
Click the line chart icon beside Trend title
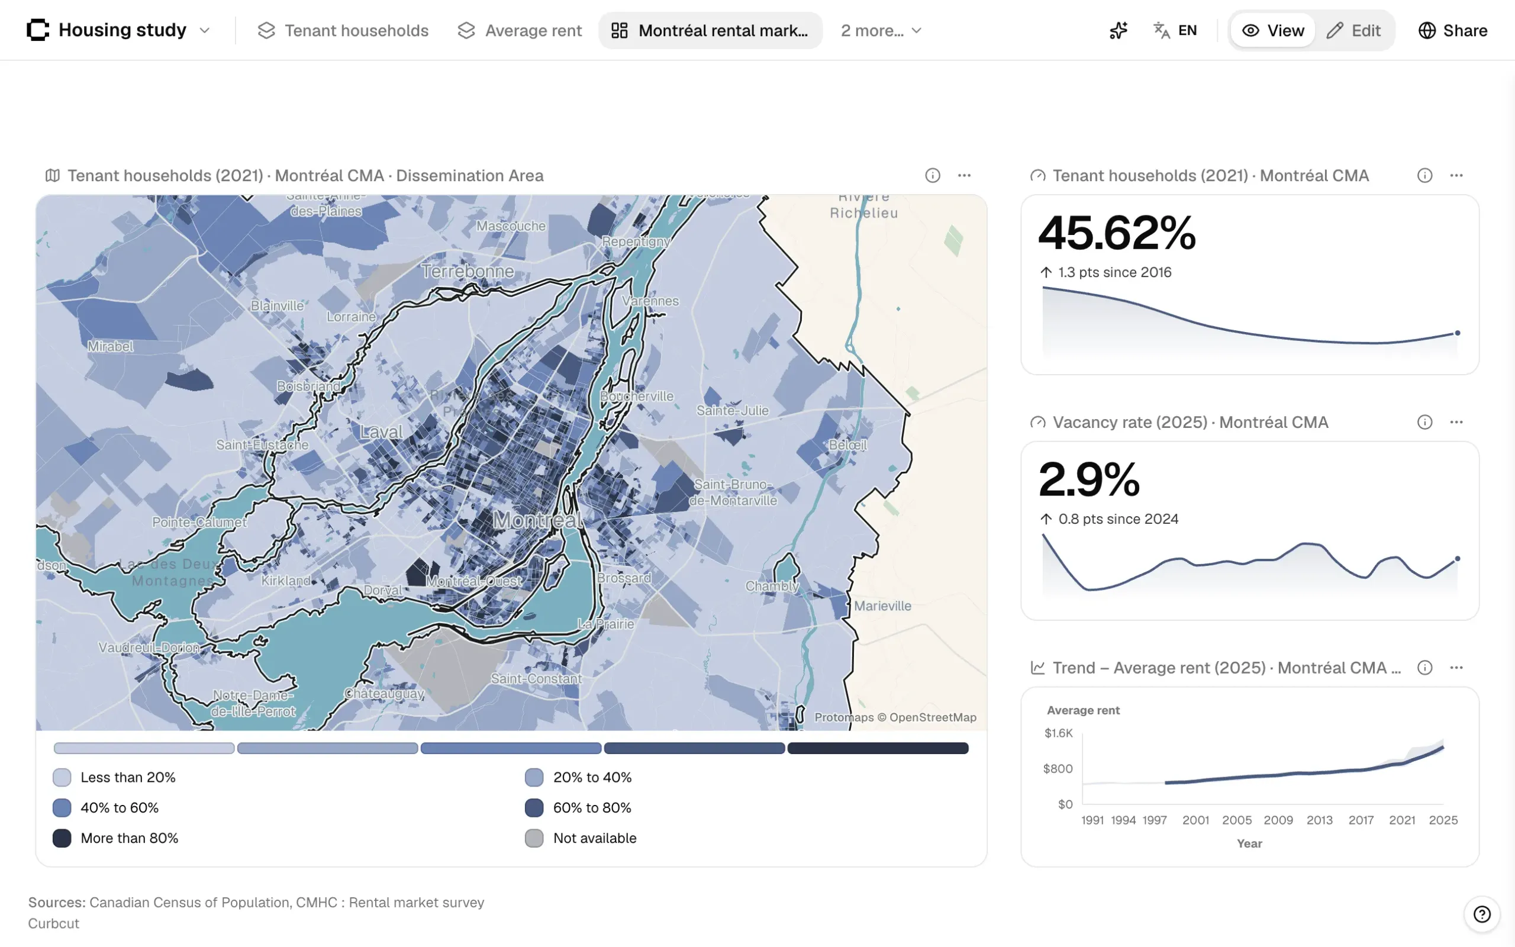pos(1037,668)
